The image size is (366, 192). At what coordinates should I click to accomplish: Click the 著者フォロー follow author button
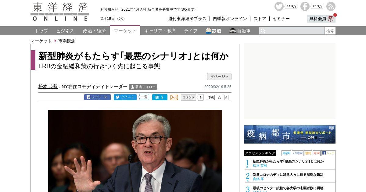[143, 87]
